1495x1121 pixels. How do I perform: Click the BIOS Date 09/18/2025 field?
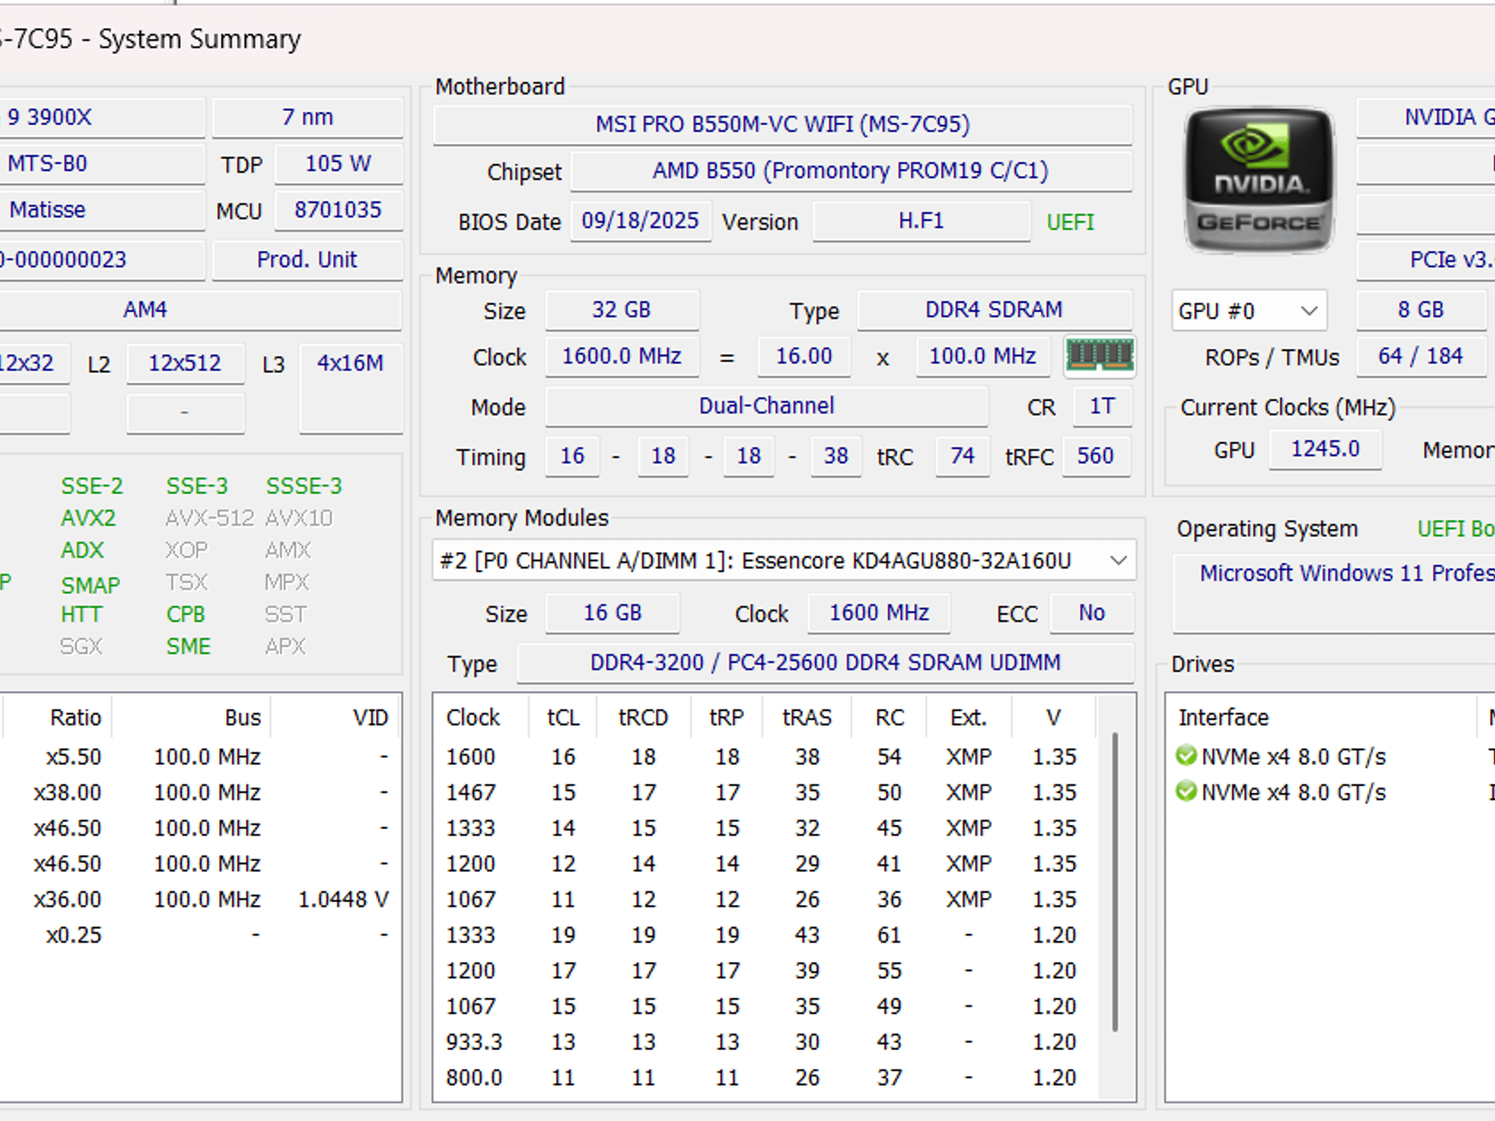point(640,221)
